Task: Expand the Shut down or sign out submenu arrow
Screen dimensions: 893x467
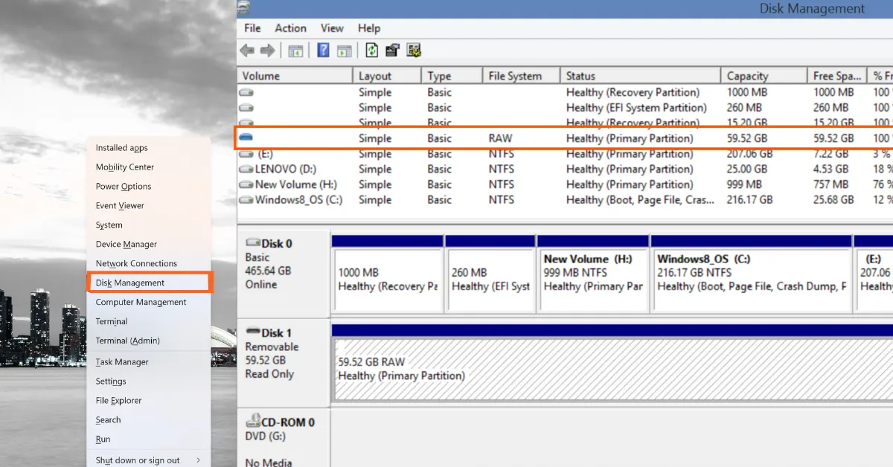Action: (x=198, y=460)
